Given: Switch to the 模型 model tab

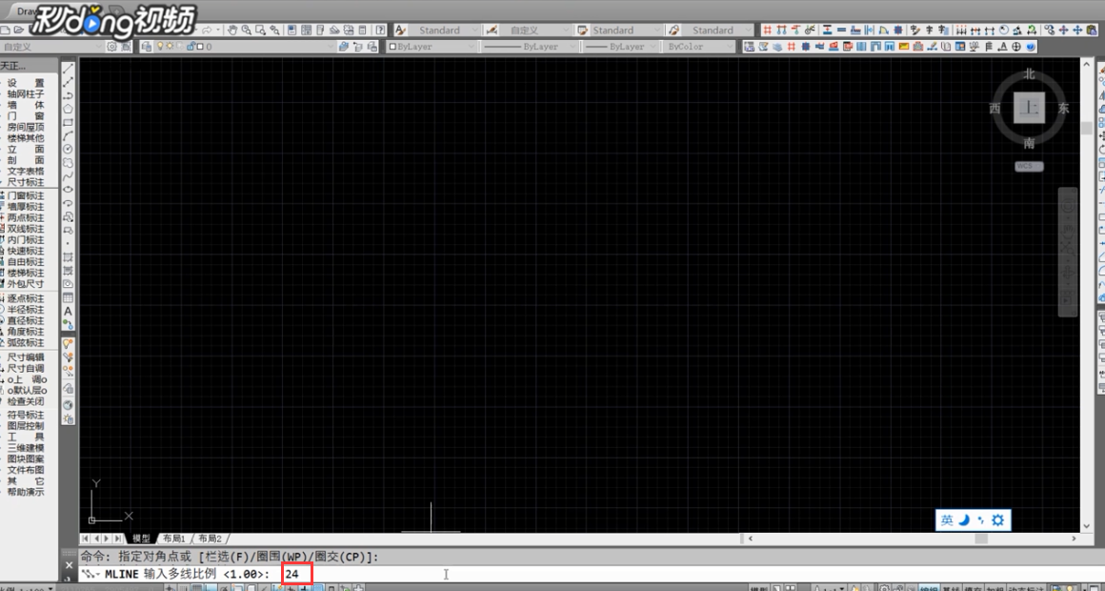Looking at the screenshot, I should 141,539.
